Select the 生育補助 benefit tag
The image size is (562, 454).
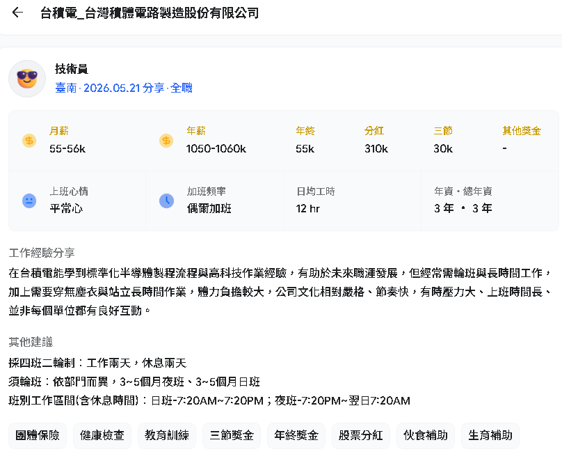click(x=490, y=435)
